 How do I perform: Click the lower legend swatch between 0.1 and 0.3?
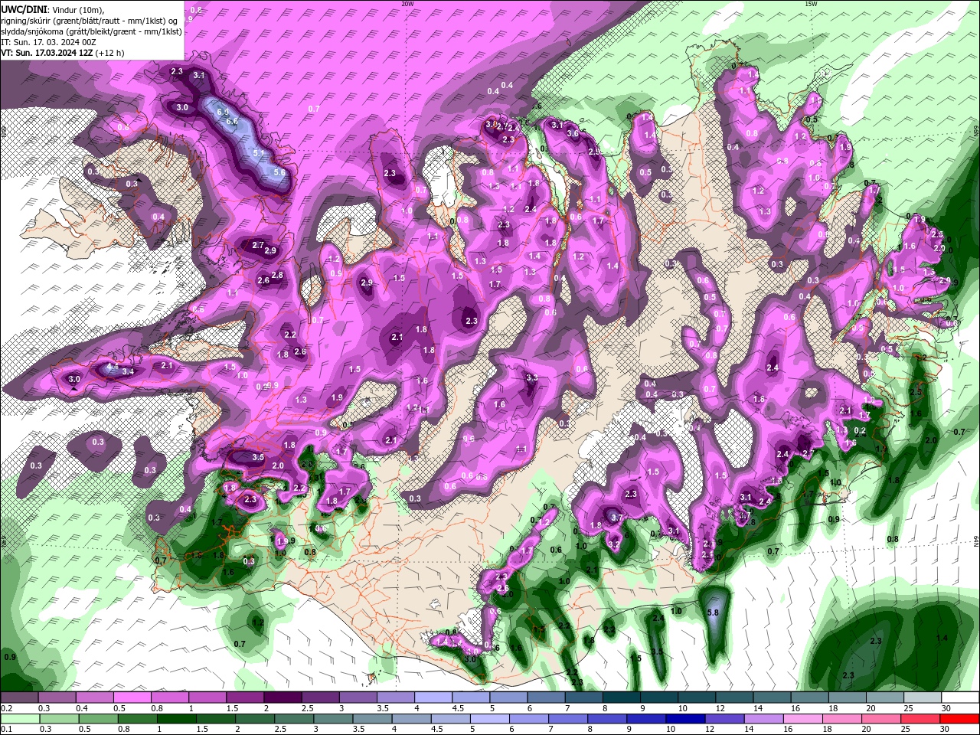click(x=19, y=719)
